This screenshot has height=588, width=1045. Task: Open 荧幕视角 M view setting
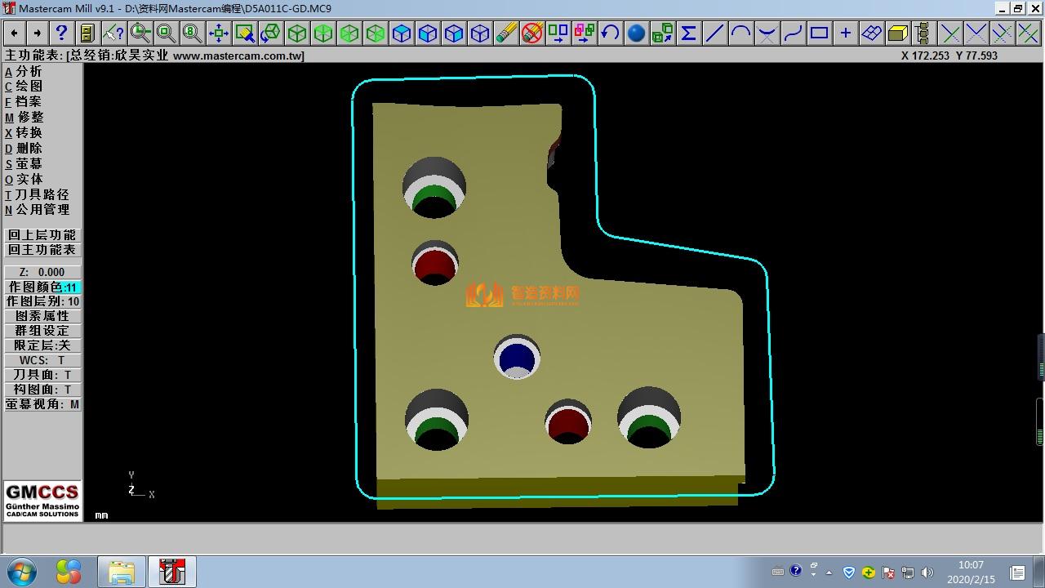[42, 404]
